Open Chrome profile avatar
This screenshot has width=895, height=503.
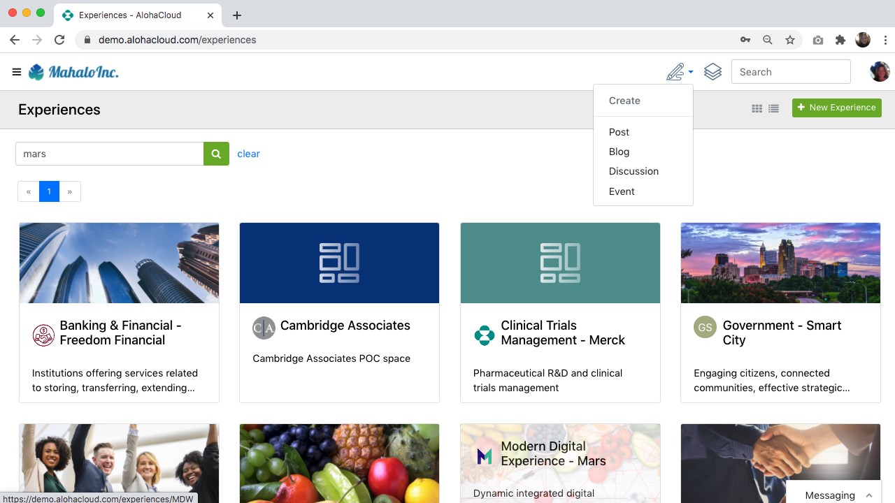863,40
